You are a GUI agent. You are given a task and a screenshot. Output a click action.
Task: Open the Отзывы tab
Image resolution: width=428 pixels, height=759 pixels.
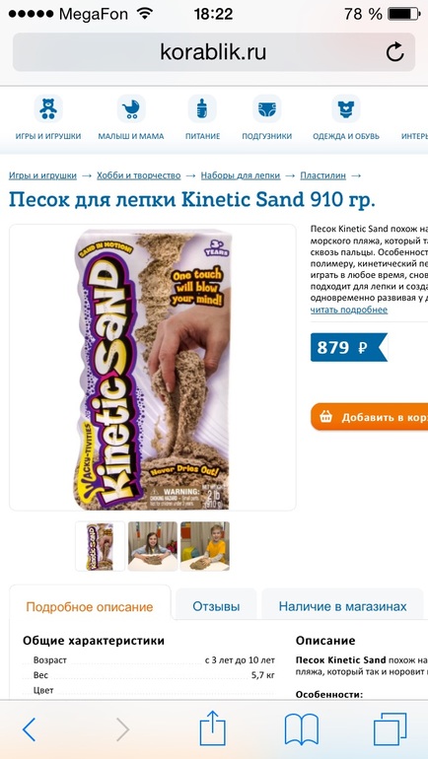tap(216, 606)
